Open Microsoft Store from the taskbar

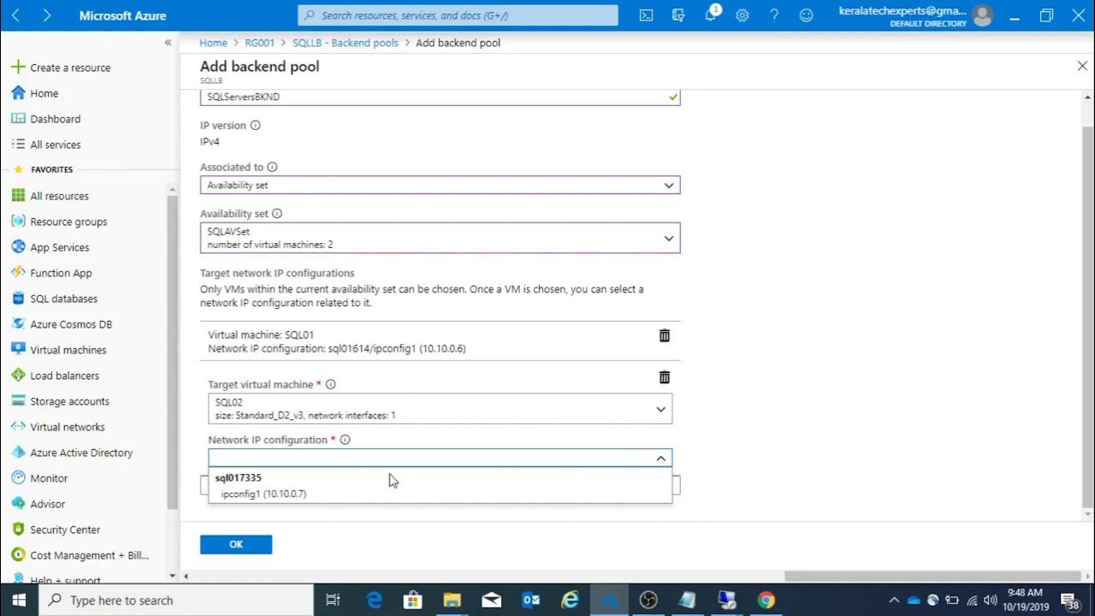click(x=413, y=600)
